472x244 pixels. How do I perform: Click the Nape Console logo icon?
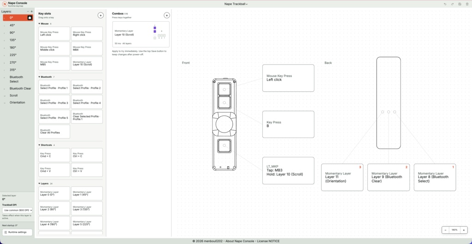point(5,4)
